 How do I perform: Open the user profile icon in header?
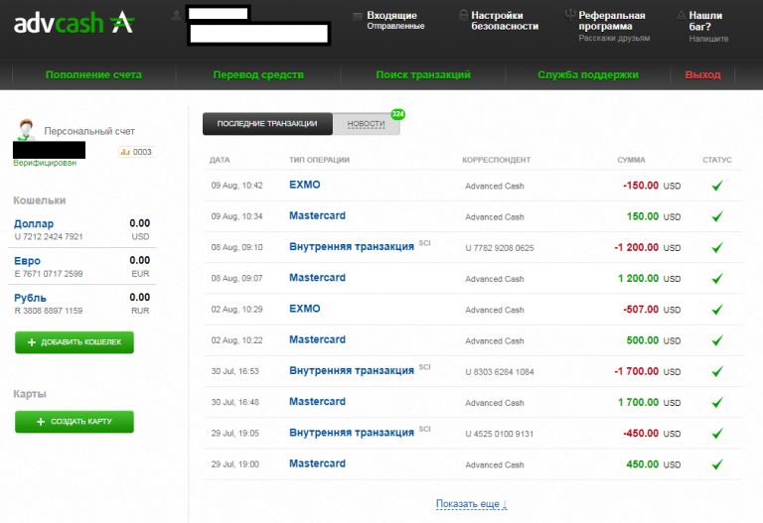(177, 16)
